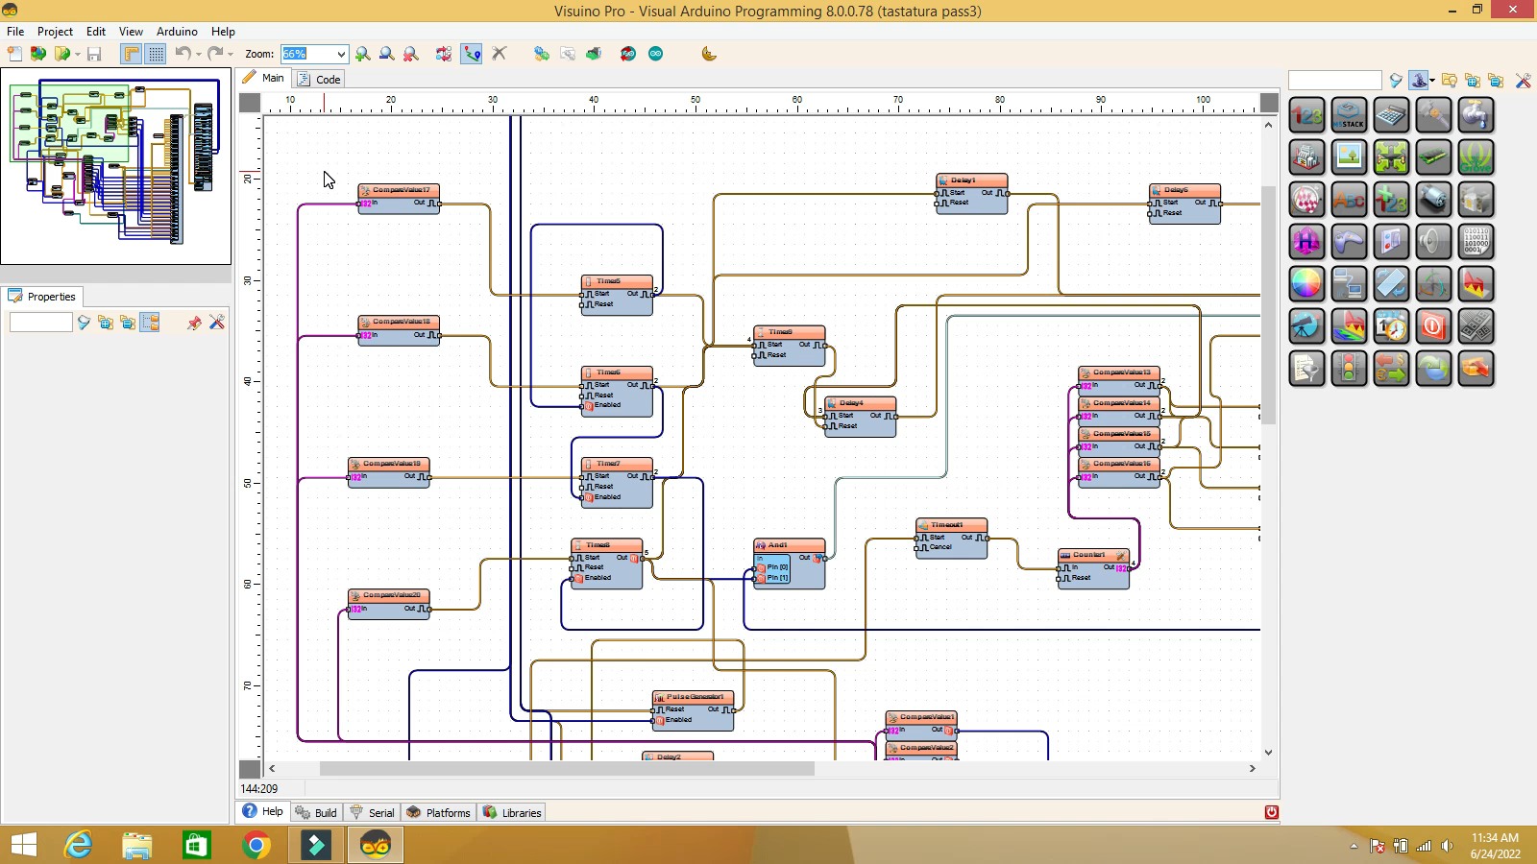Click the reset zoom magnifier with red X

(x=410, y=54)
